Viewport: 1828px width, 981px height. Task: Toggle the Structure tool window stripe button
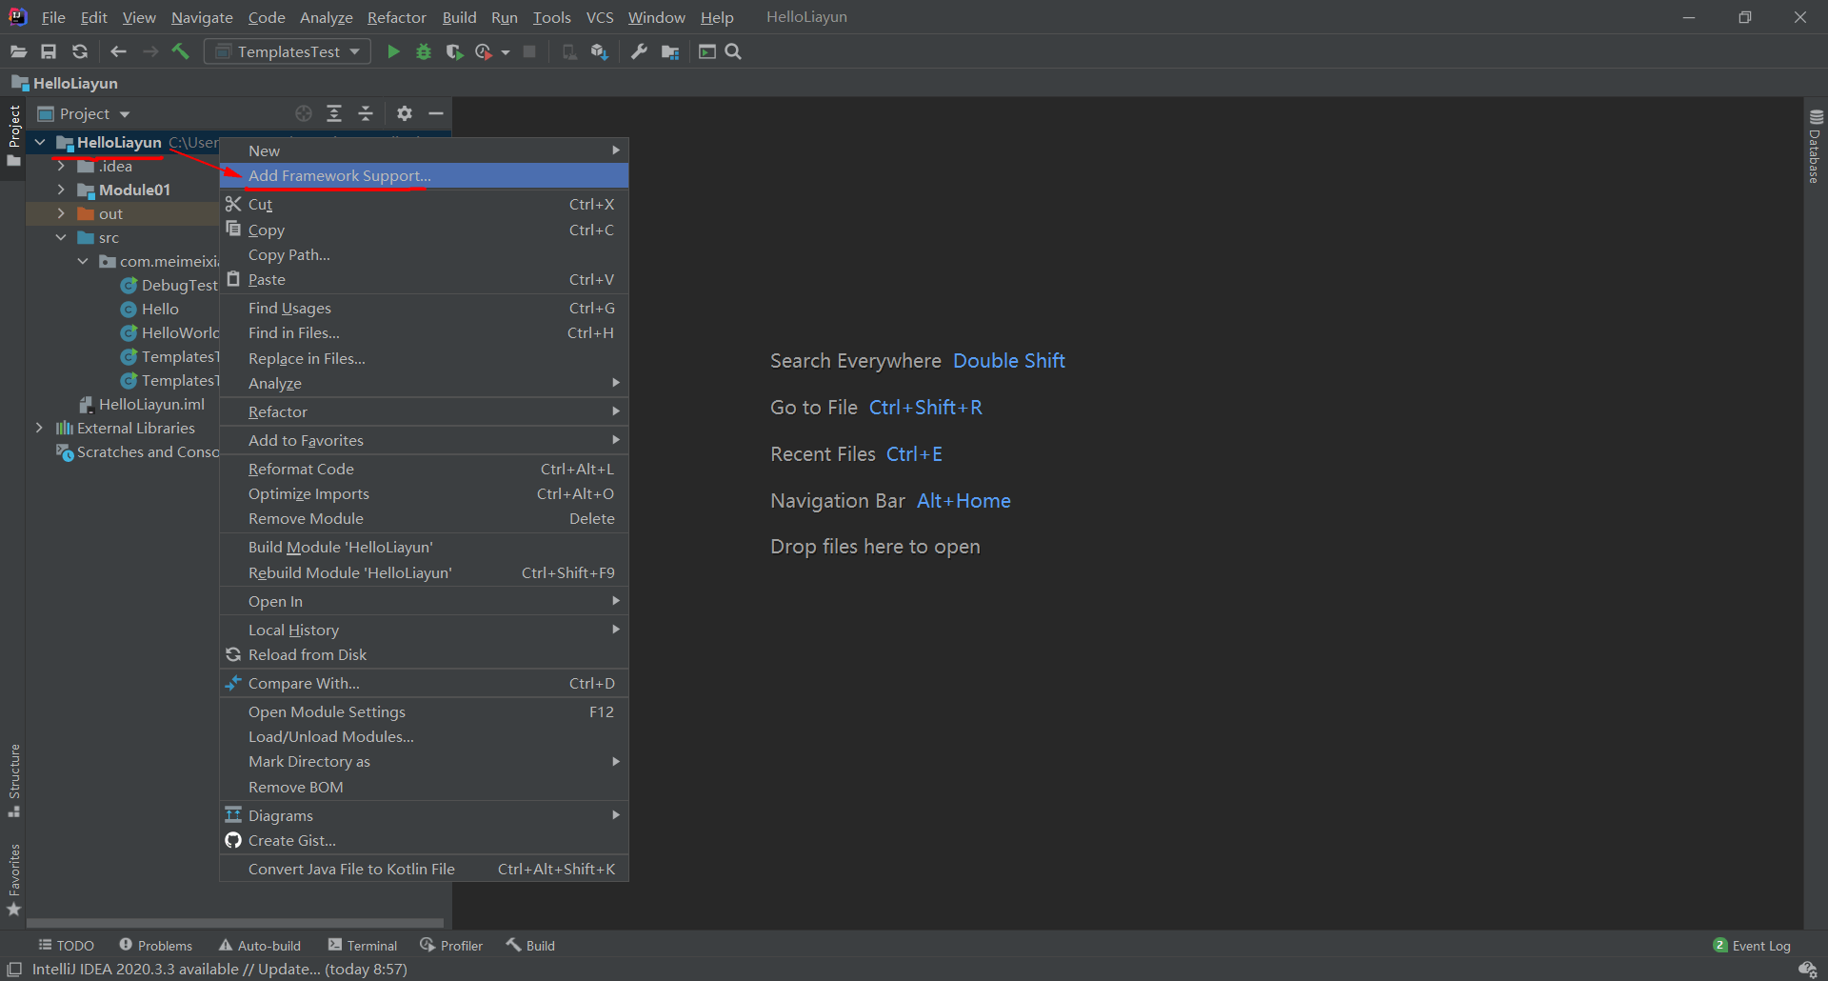pos(13,780)
